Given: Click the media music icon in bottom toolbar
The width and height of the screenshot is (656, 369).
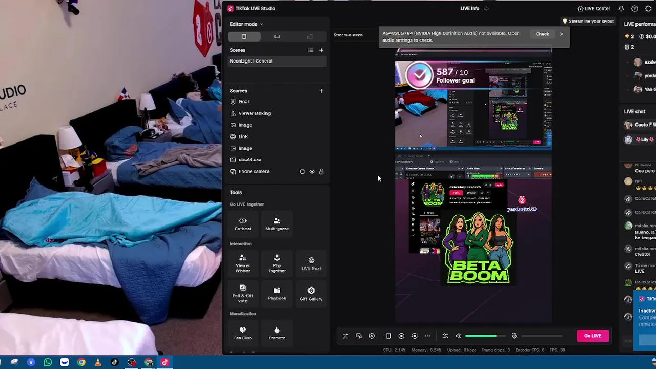Looking at the screenshot, I should [359, 336].
